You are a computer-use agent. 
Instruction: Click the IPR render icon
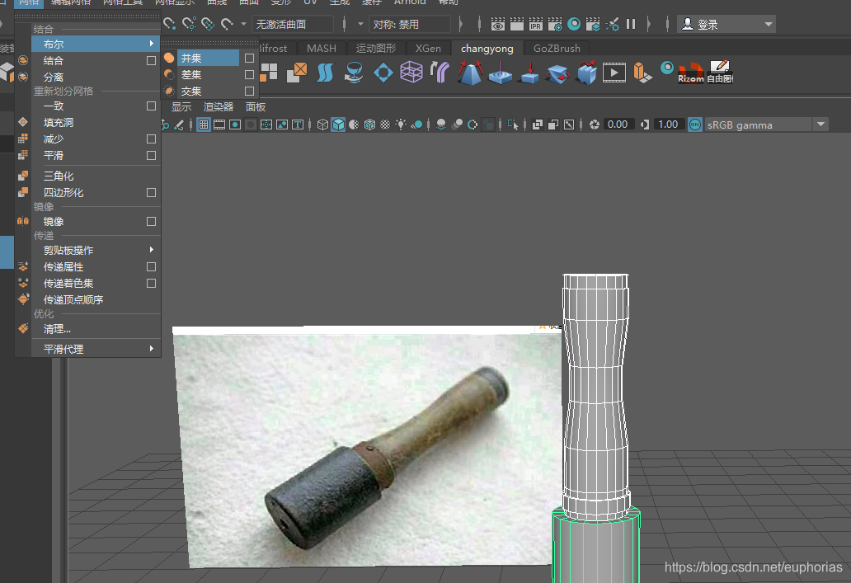(x=536, y=24)
